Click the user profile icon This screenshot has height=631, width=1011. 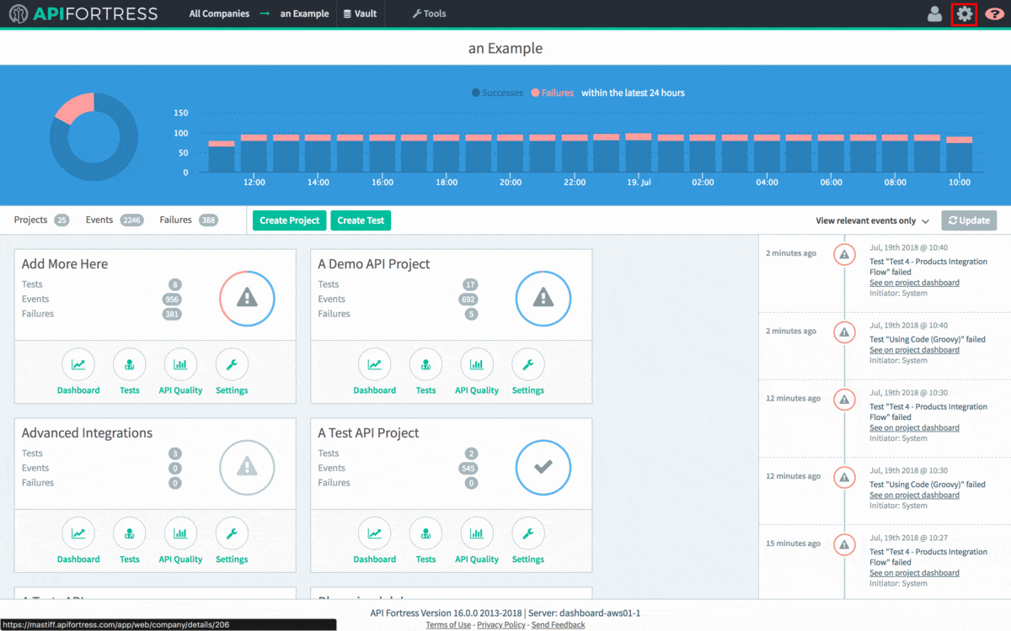[934, 14]
